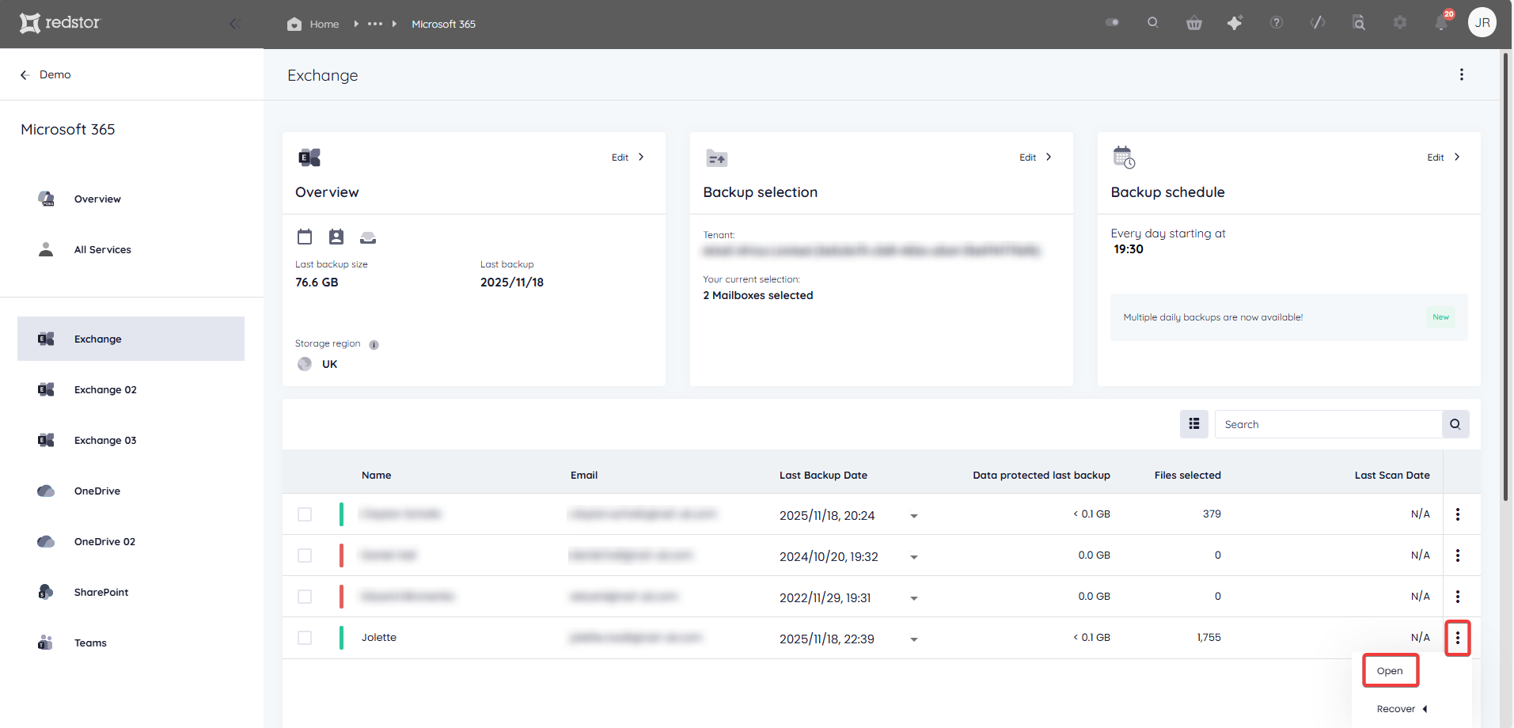Click the Backup schedule calendar clock icon
1514x728 pixels.
(1124, 157)
